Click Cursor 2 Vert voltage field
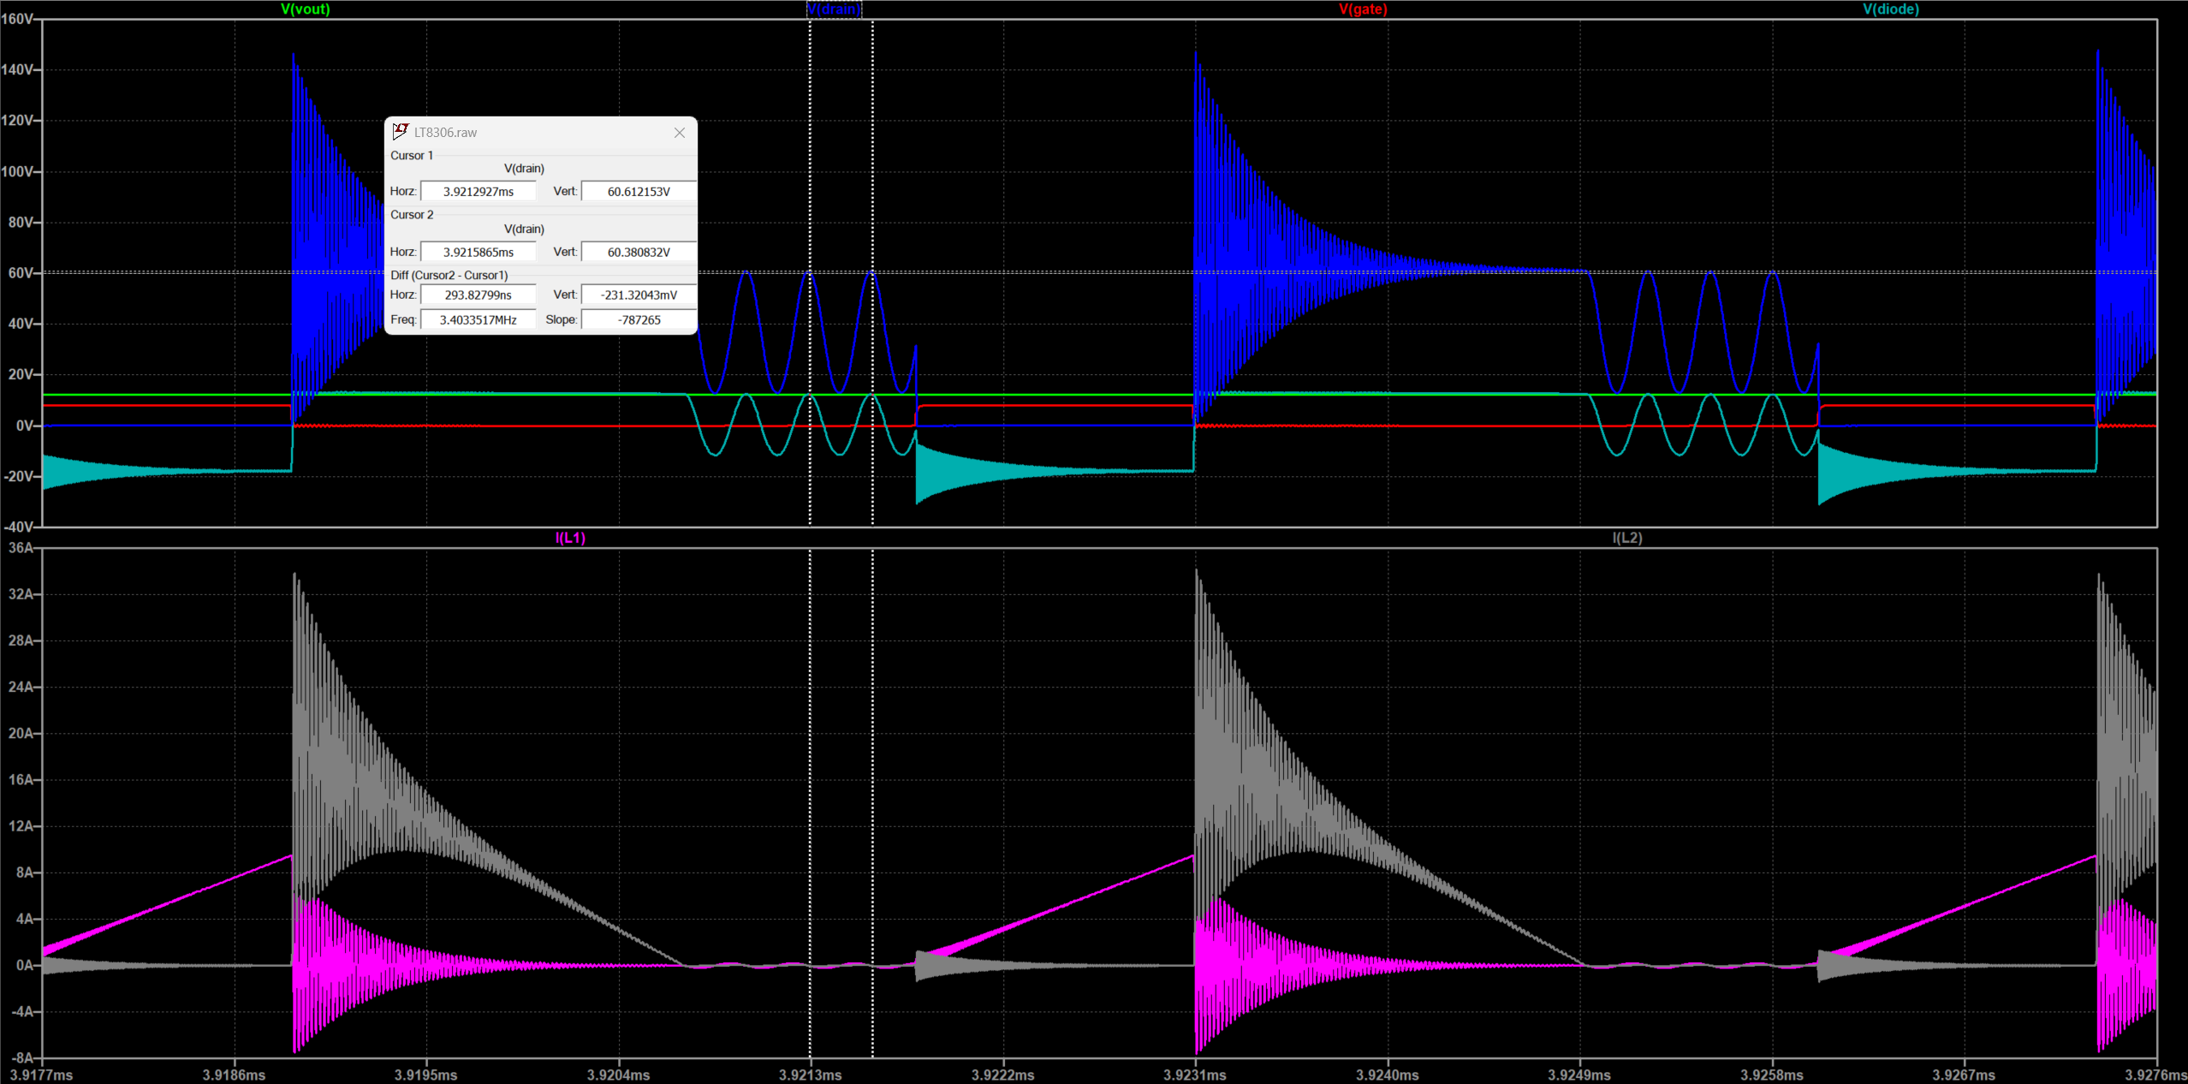 tap(639, 252)
